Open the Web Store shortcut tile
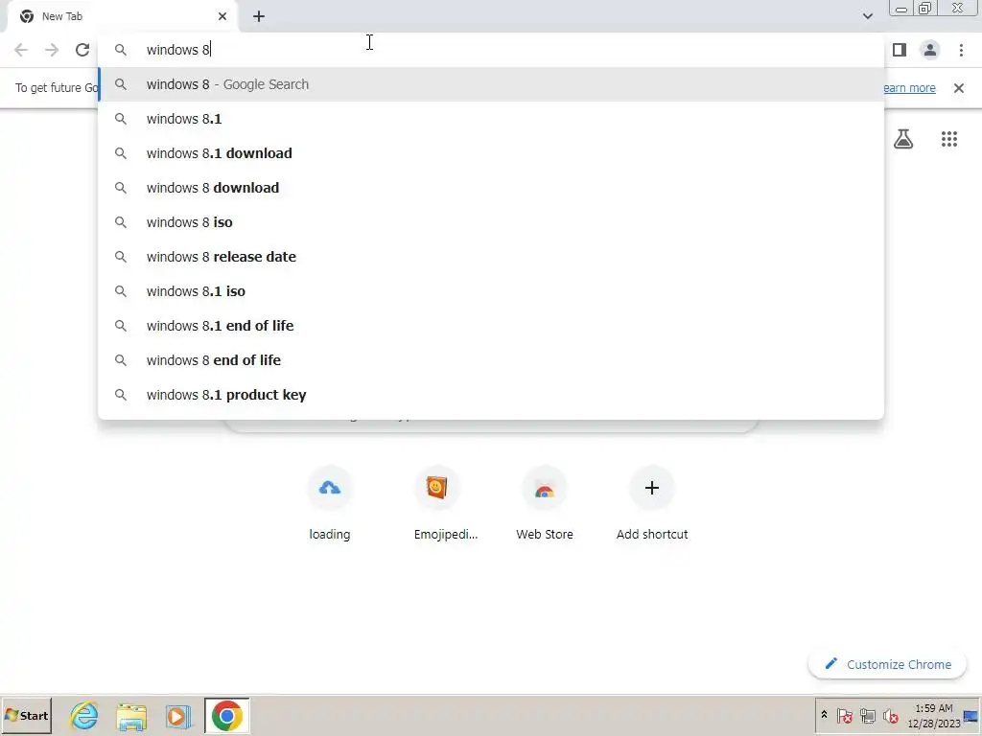The height and width of the screenshot is (736, 982). pyautogui.click(x=545, y=504)
